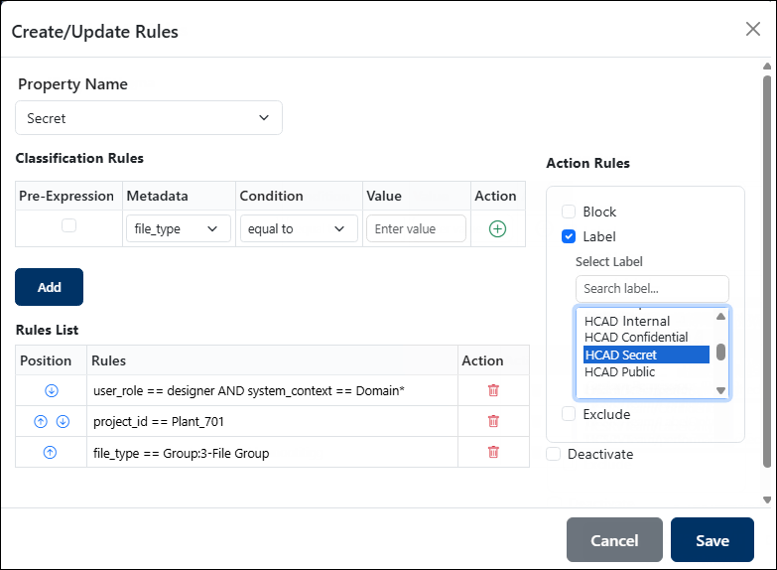Enable the Block action checkbox
This screenshot has width=777, height=570.
pos(569,212)
